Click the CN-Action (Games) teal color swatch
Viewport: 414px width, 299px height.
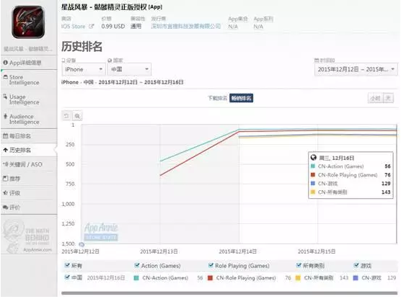(136, 278)
